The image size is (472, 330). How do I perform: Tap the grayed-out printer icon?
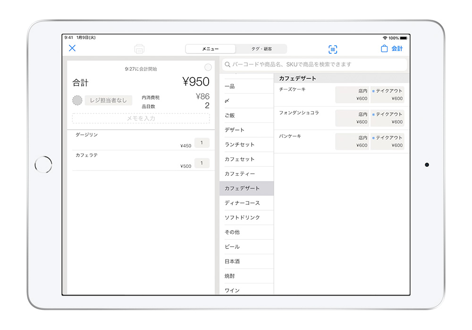click(139, 49)
